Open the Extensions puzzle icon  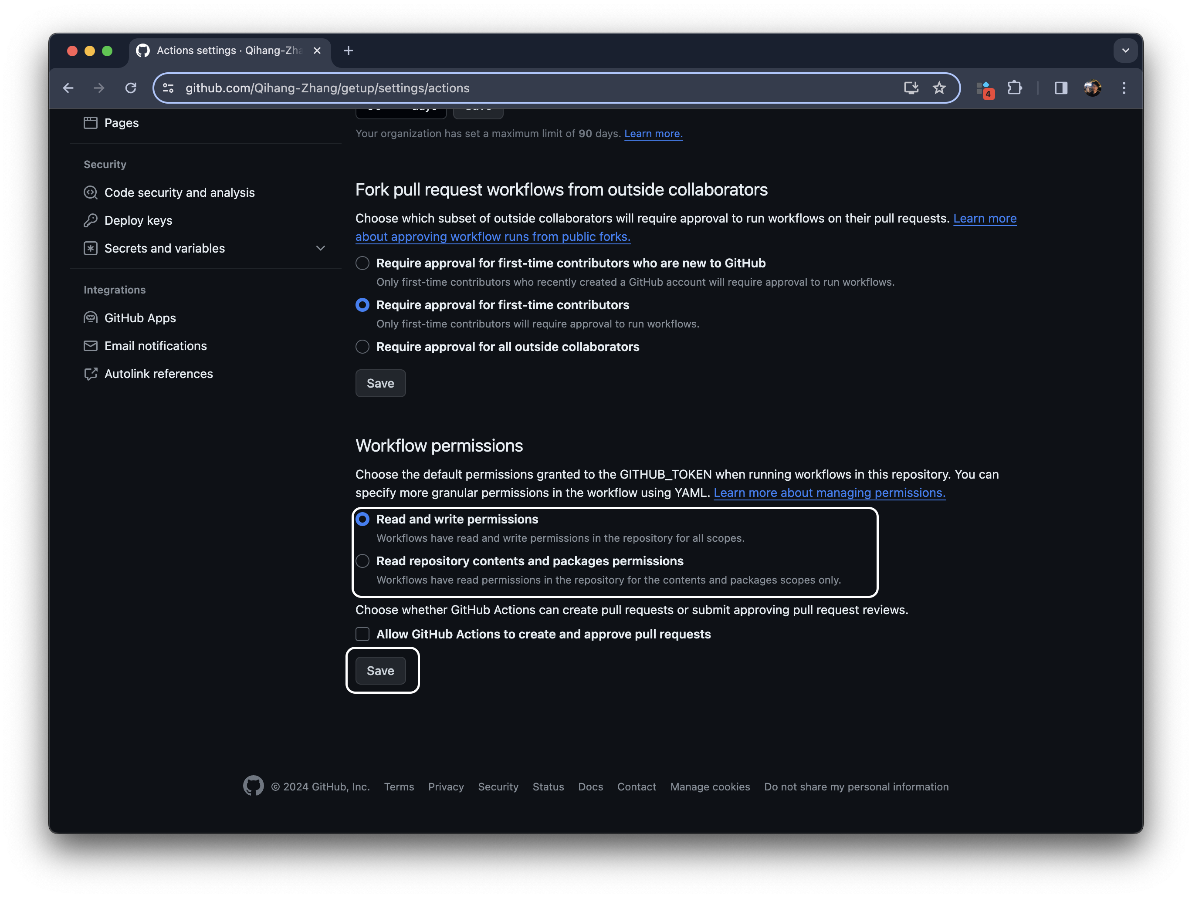[x=1015, y=88]
